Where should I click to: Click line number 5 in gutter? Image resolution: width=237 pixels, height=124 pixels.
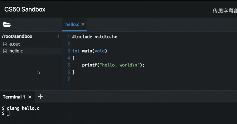69,65
